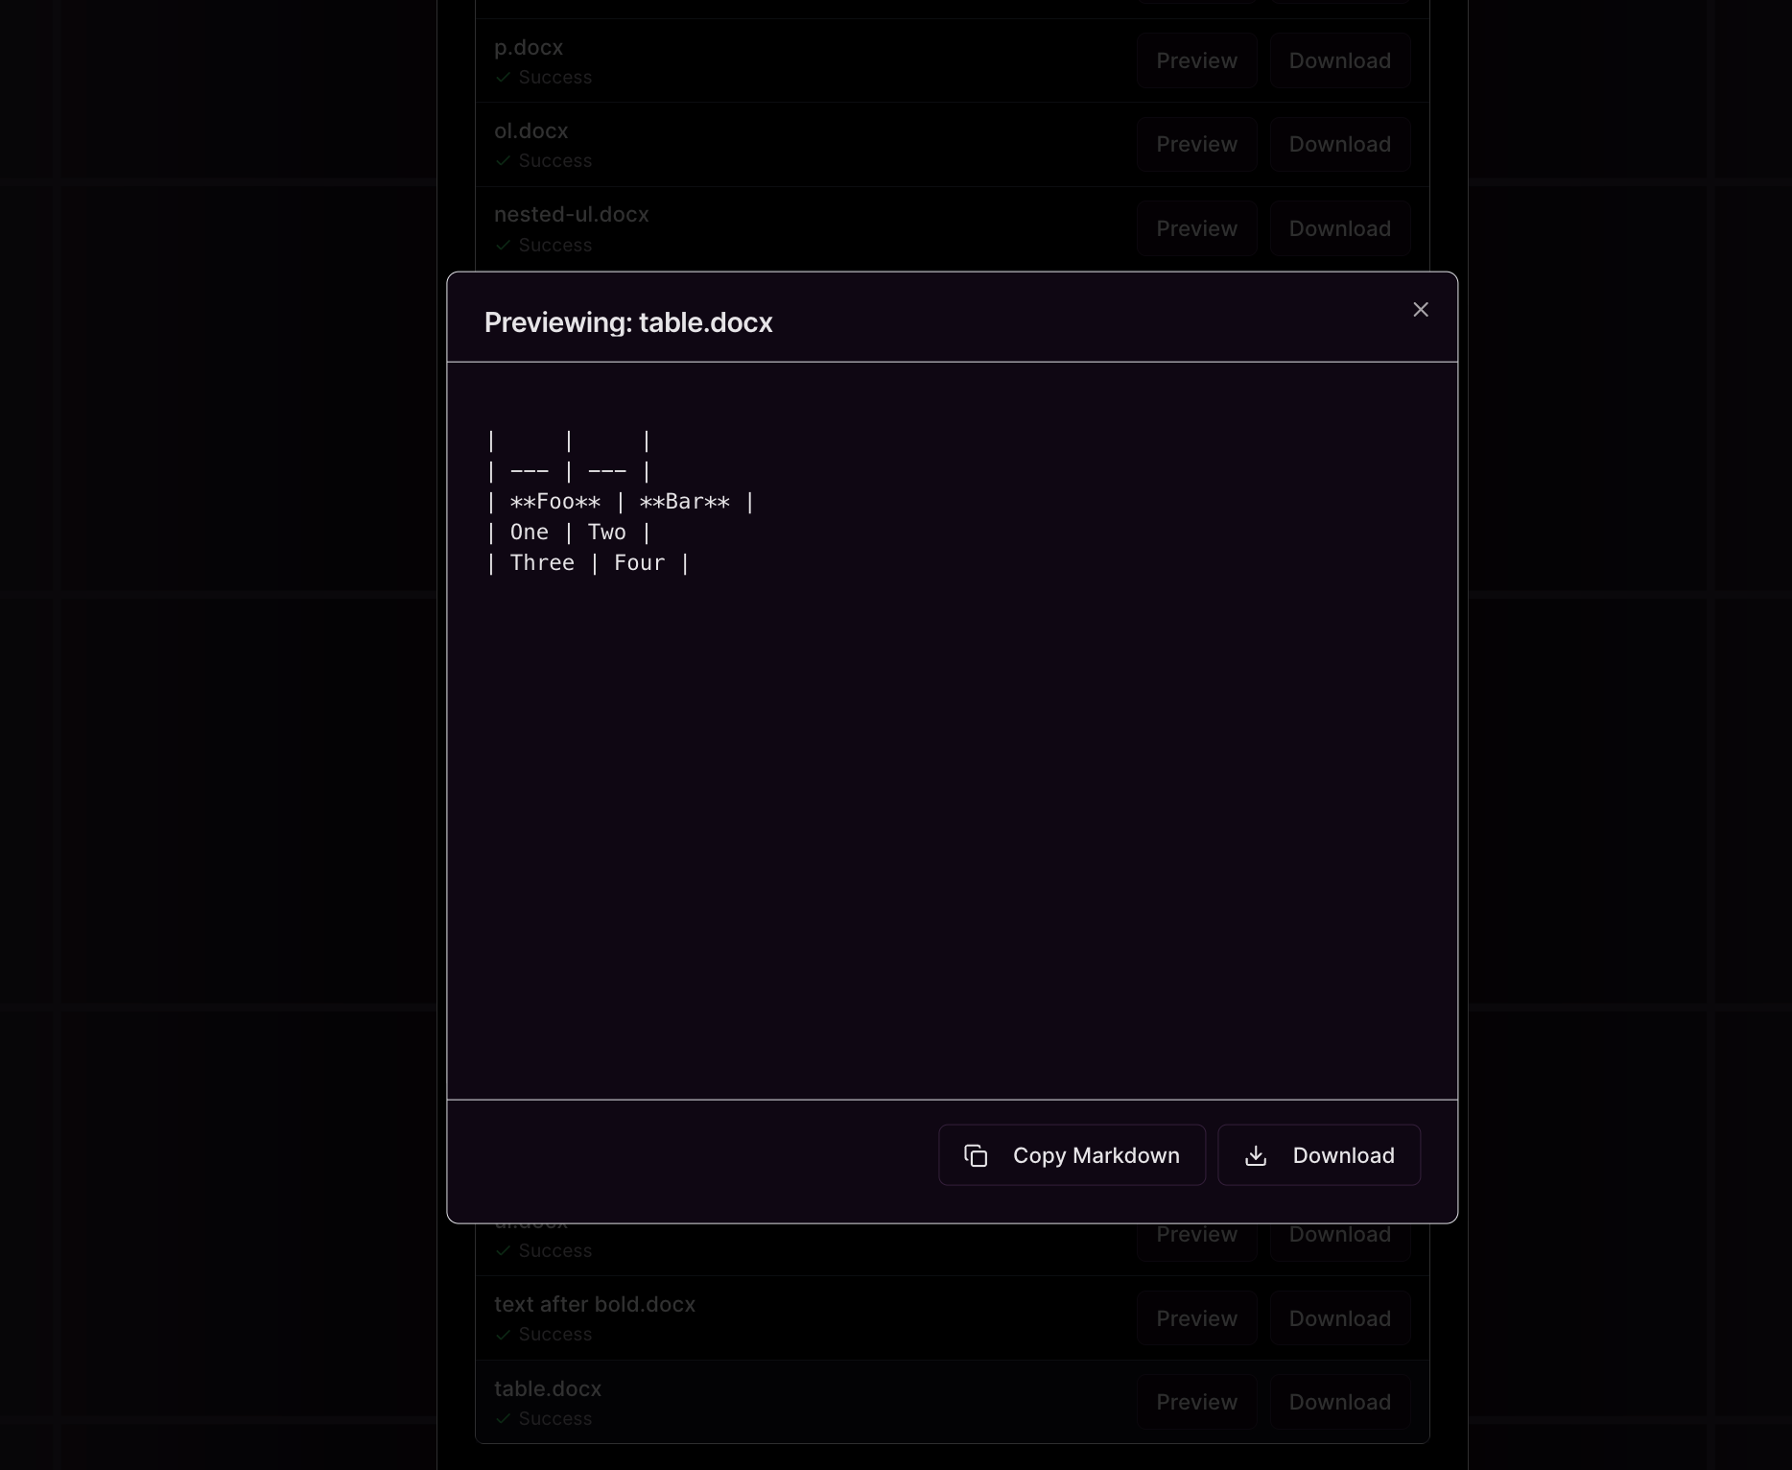Click the 'Previewing: table.docx' dialog title
Image resolution: width=1792 pixels, height=1470 pixels.
(x=628, y=322)
